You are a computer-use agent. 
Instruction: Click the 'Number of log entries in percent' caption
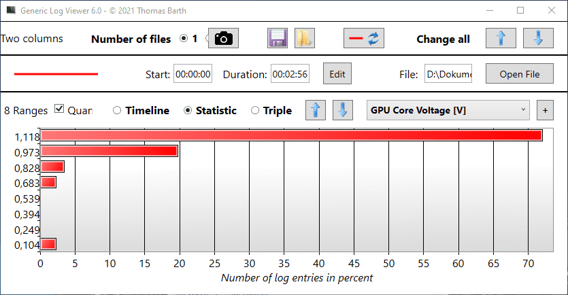point(297,277)
